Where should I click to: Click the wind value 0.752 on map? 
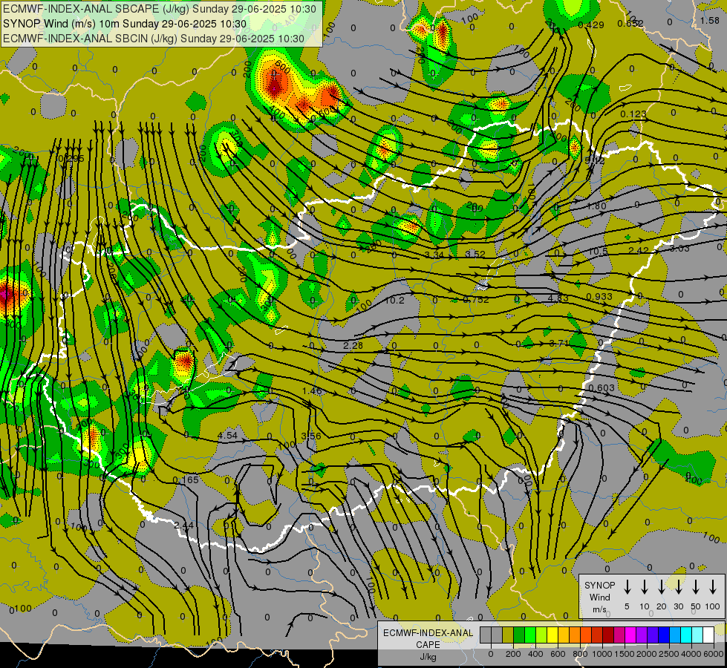(x=476, y=299)
